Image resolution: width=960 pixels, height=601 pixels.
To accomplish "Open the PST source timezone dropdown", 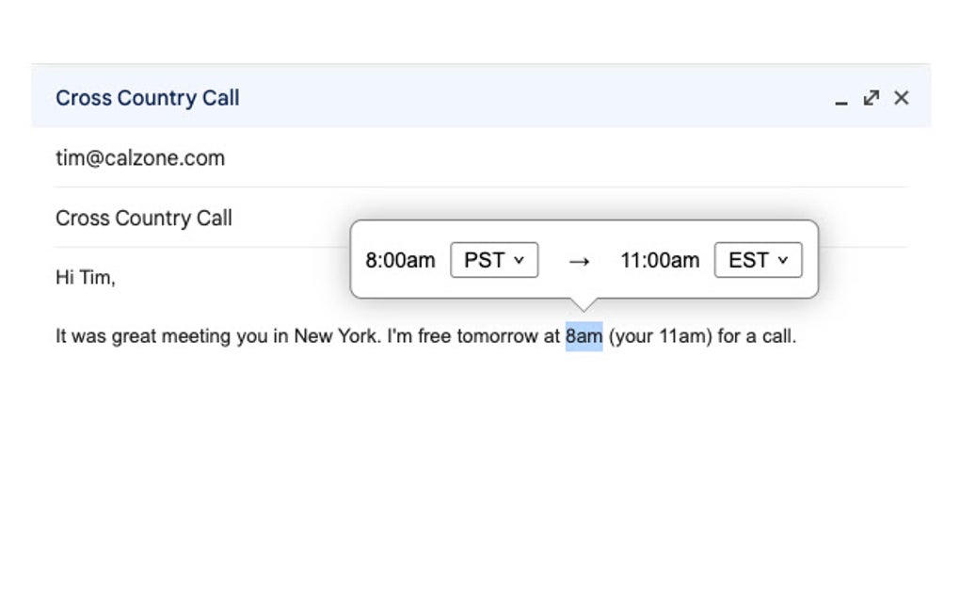I will [x=494, y=260].
